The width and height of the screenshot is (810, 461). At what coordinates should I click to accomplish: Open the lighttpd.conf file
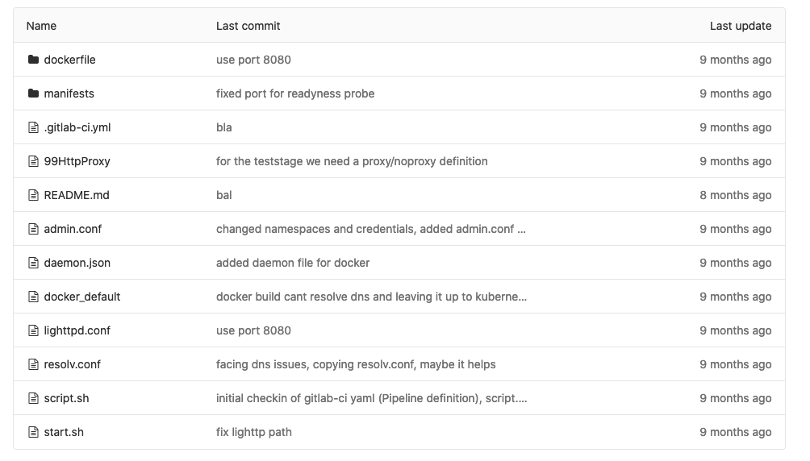(77, 330)
